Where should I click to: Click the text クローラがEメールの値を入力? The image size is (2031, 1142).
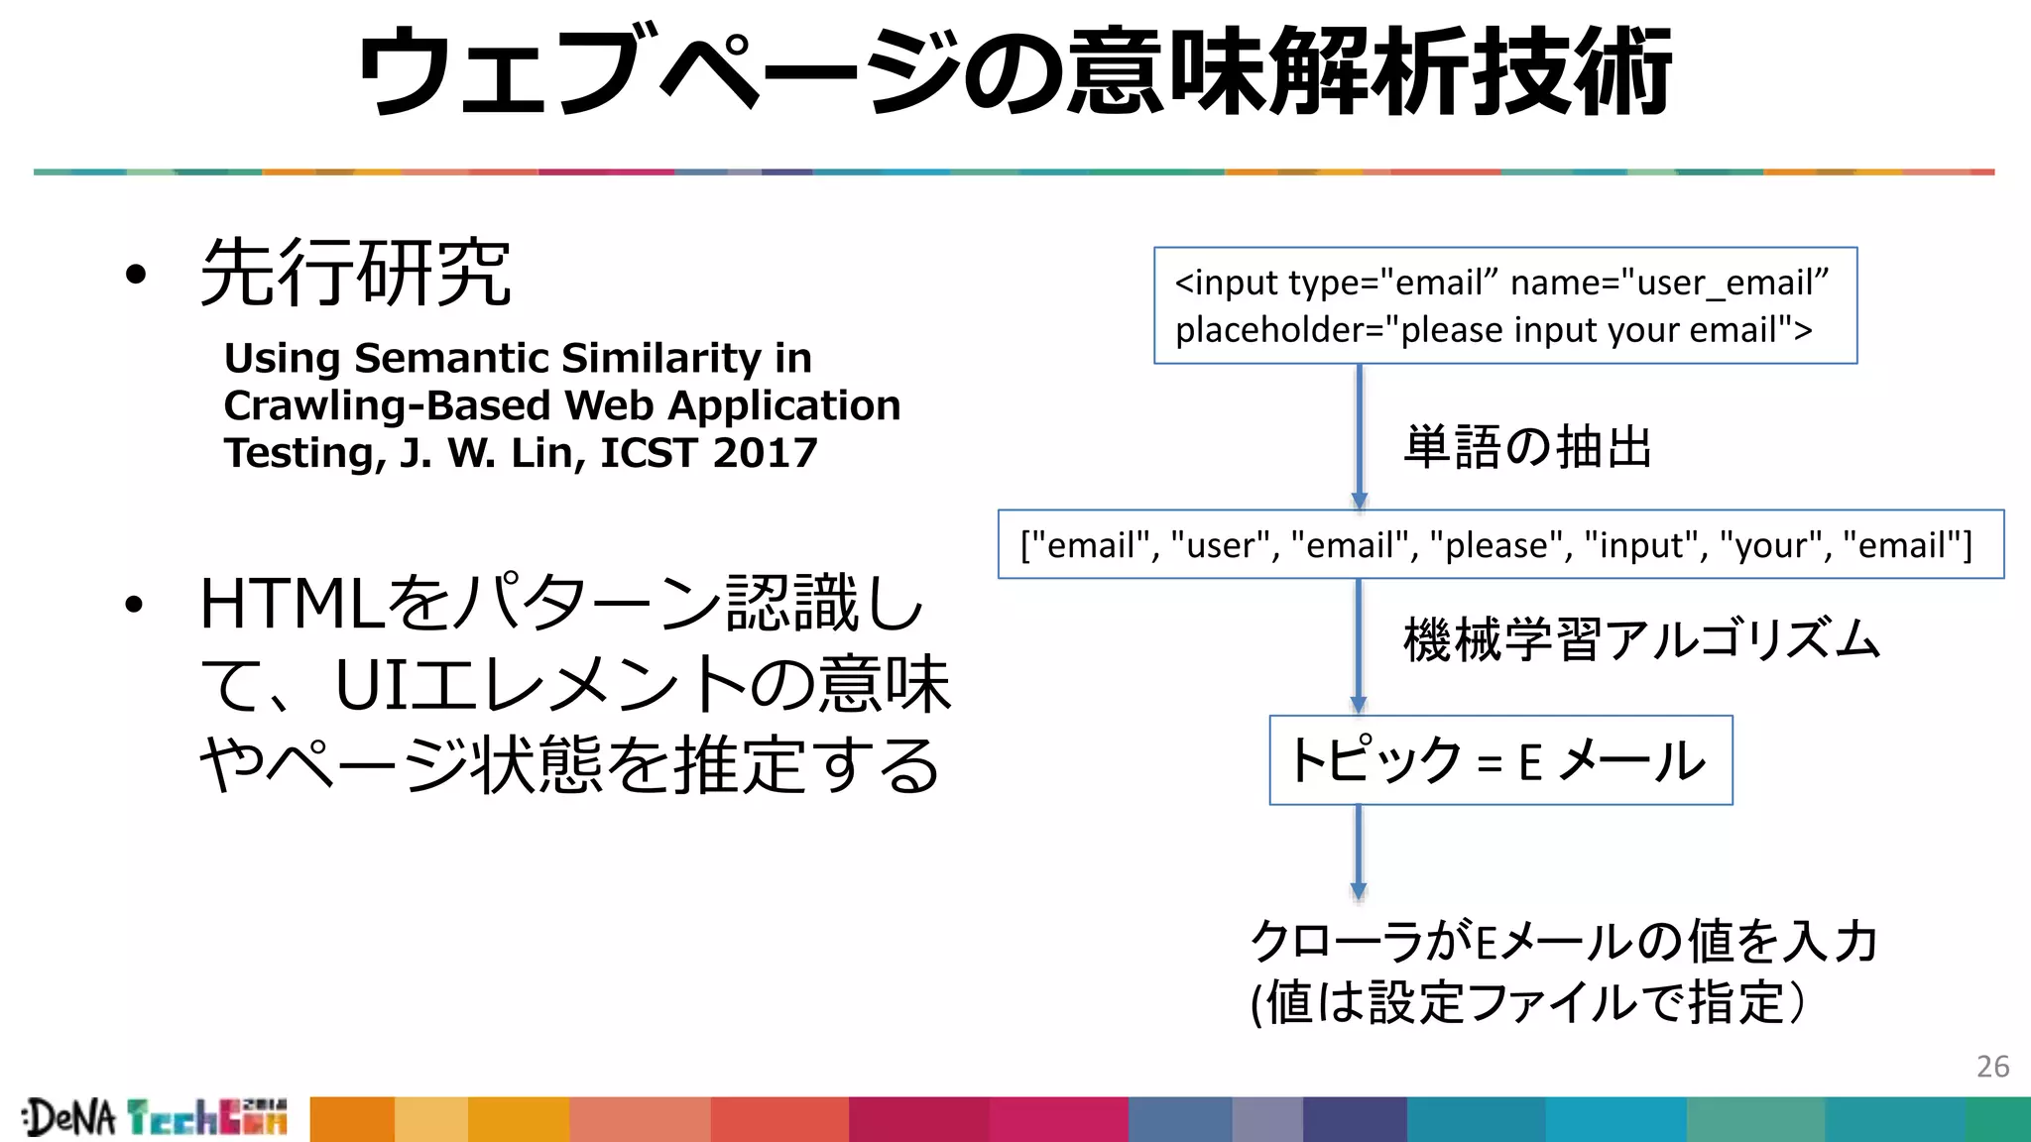coord(1564,940)
